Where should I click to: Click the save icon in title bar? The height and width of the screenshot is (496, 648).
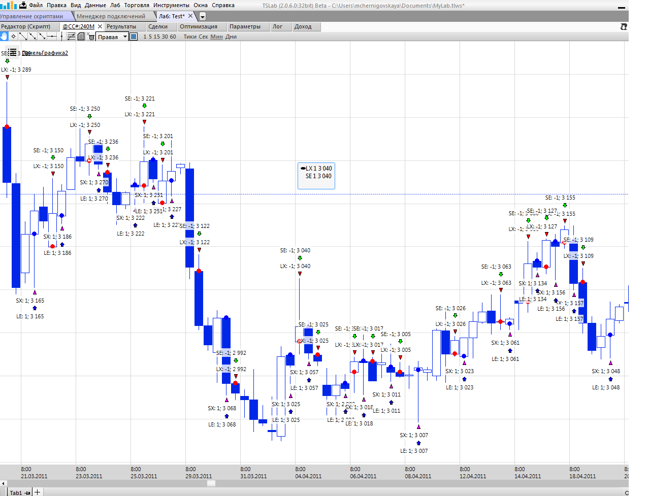[23, 5]
